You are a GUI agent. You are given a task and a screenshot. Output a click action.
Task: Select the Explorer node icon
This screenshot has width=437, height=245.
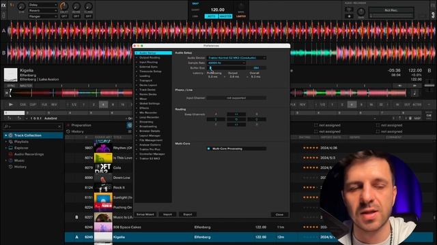(x=11, y=148)
